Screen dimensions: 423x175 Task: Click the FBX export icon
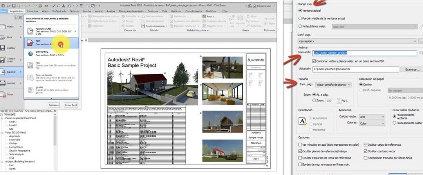(30, 65)
